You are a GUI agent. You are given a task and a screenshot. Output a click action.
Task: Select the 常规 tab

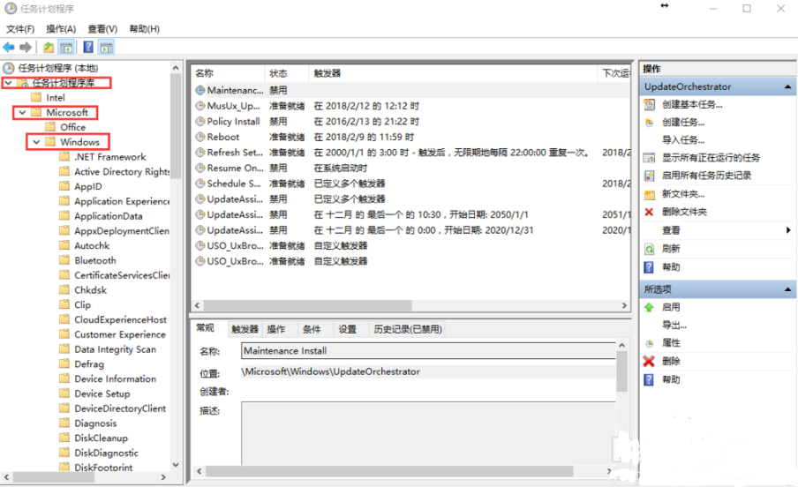(206, 328)
